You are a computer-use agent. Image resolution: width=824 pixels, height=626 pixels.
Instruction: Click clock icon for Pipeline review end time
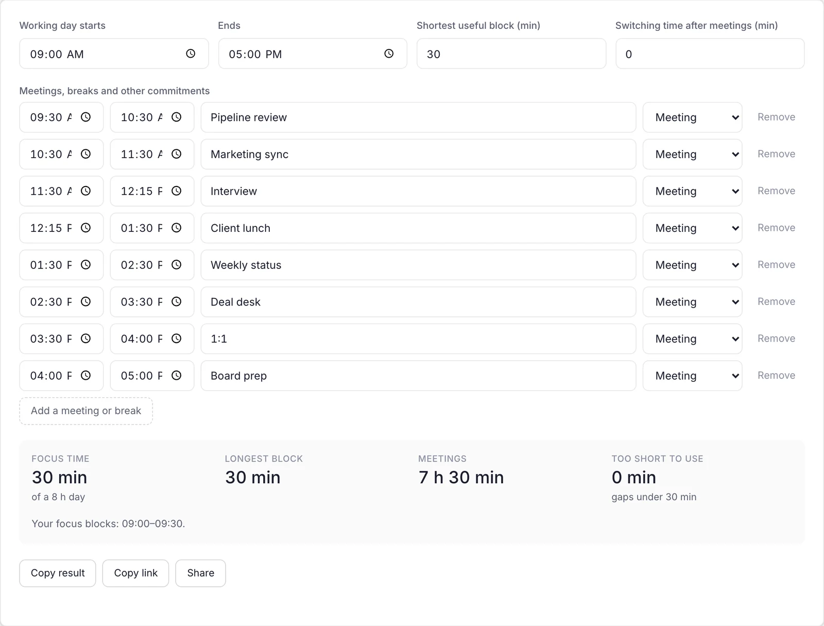177,117
